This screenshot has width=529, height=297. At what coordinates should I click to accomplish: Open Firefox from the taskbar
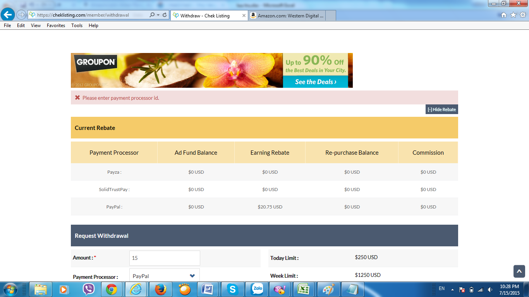click(160, 289)
